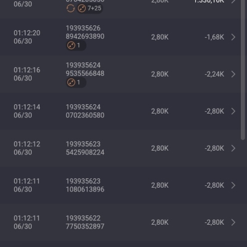Open chevron for the row with ID 7750352897
The height and width of the screenshot is (247, 247).
(233, 222)
